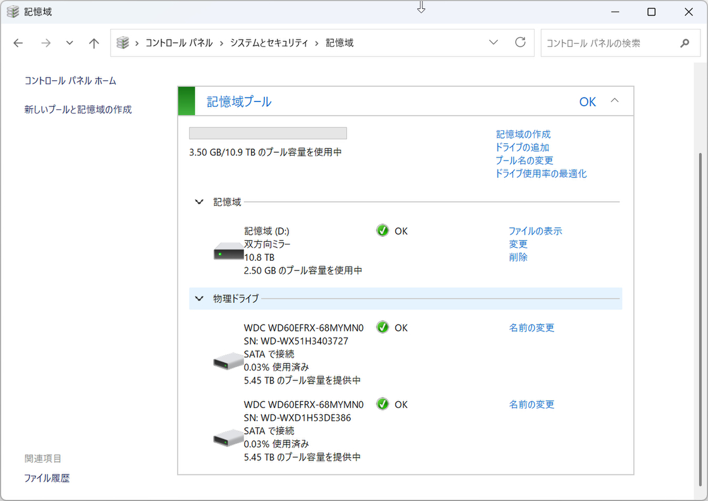Image resolution: width=708 pixels, height=501 pixels.
Task: Click 削除 link for 記憶域 (D:)
Action: (518, 257)
